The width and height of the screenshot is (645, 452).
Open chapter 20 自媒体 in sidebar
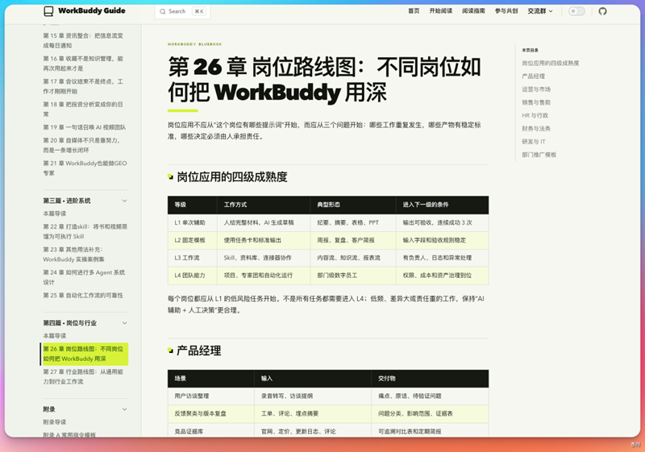pyautogui.click(x=81, y=145)
